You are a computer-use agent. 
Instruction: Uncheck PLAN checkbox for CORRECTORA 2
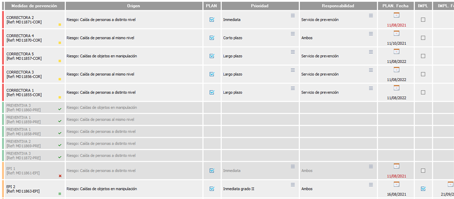click(x=212, y=20)
